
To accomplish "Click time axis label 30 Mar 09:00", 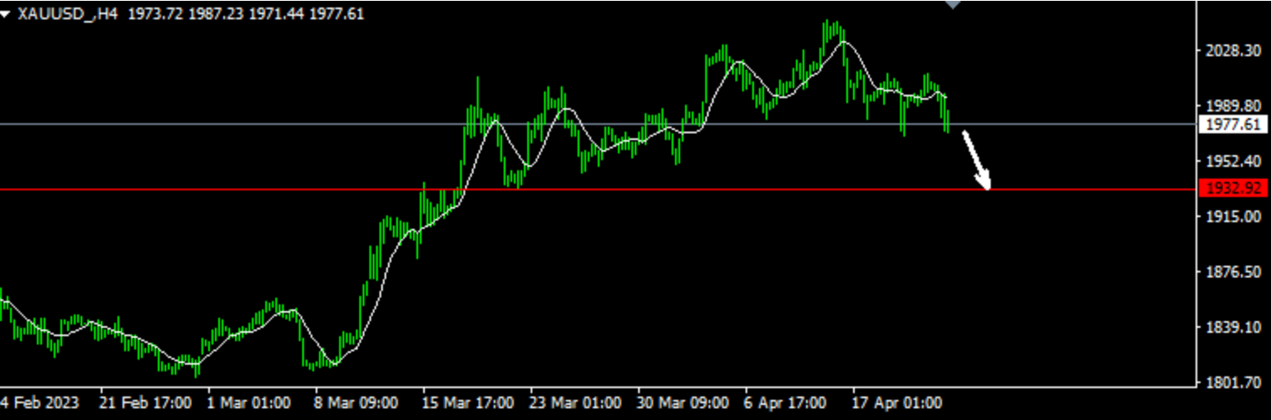I will (683, 402).
